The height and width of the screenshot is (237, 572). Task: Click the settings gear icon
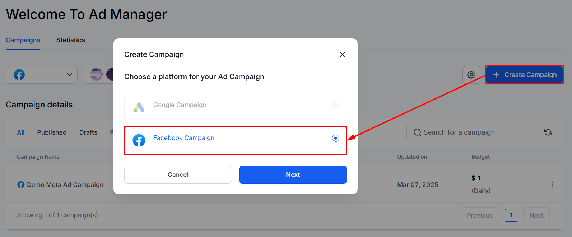coord(471,75)
